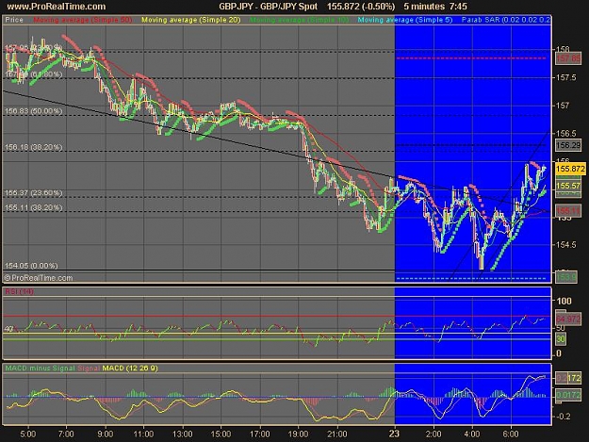
Task: Click the yellow 155.872 current price tag
Action: pyautogui.click(x=570, y=169)
